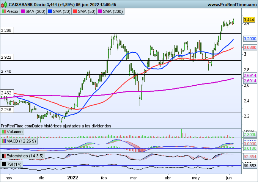The height and width of the screenshot is (182, 258).
Task: Click the 2,6 price axis label
Action: coord(247,85)
